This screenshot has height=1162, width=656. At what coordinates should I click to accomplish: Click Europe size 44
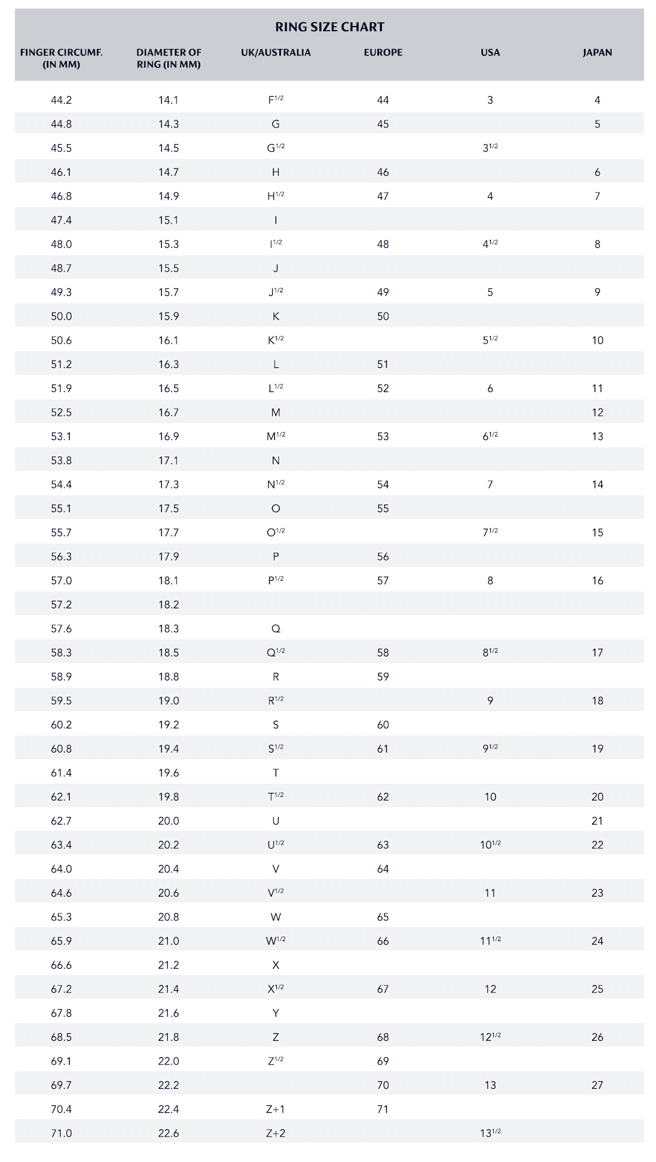[x=383, y=100]
